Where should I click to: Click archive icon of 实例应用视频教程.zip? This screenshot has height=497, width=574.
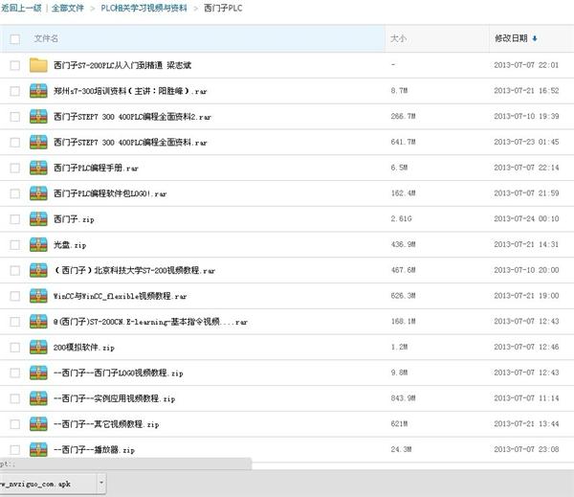point(38,398)
